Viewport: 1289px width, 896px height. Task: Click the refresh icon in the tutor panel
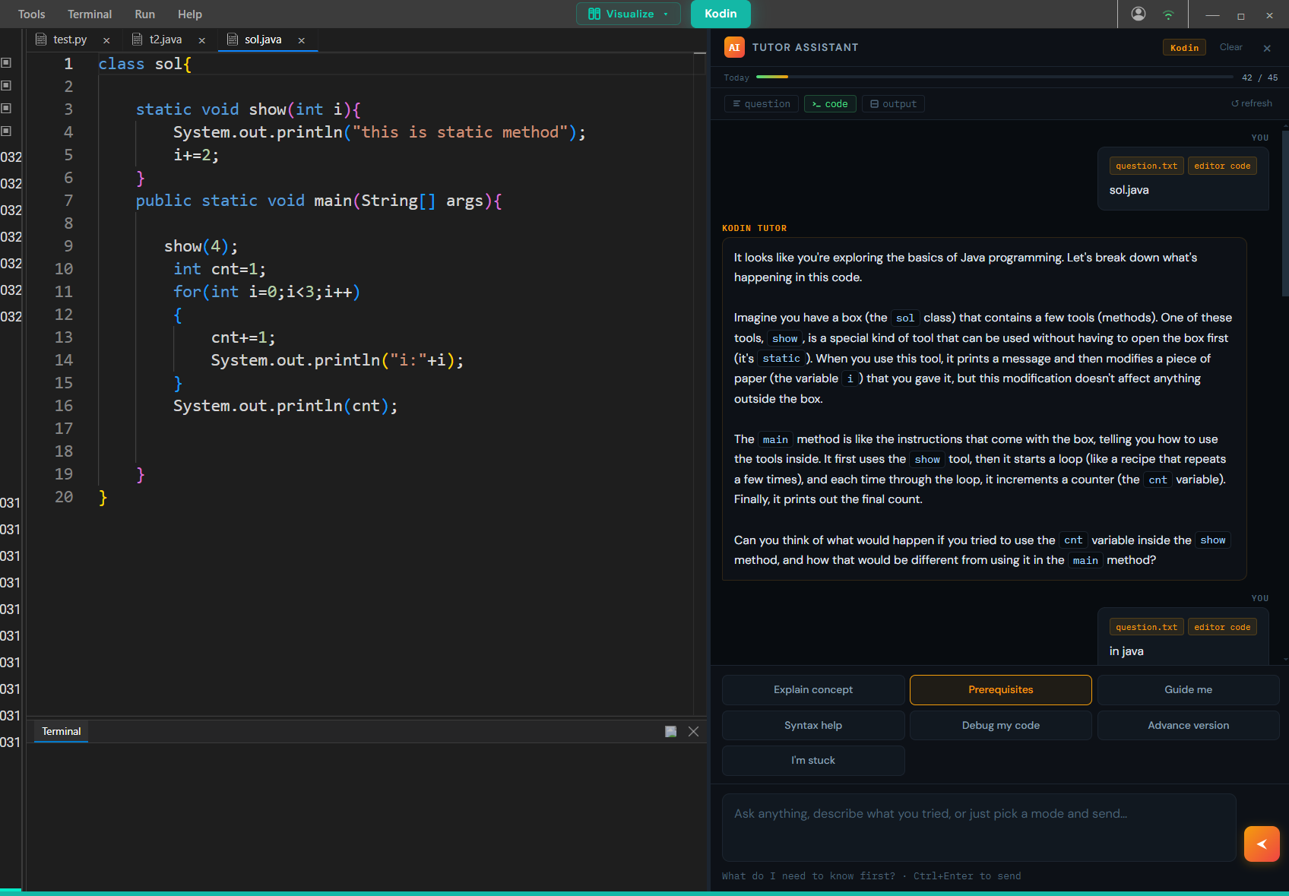point(1252,103)
